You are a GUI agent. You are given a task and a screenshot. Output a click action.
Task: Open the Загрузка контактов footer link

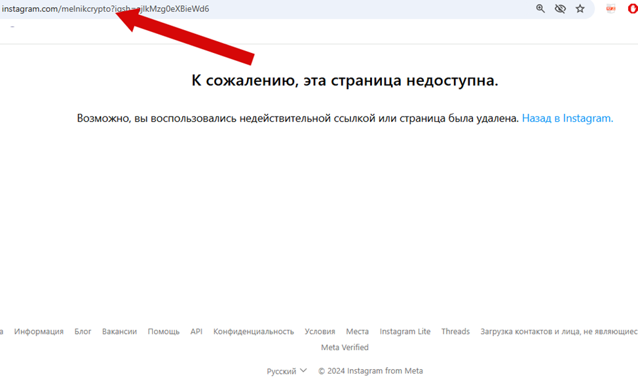point(559,331)
